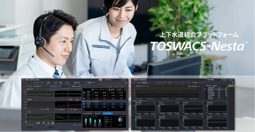Click corner icon of trend panel 4
Image resolution: width=255 pixels, height=132 pixels.
(x=226, y=103)
